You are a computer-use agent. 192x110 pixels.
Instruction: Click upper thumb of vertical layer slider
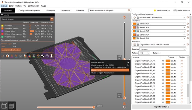point(124,60)
